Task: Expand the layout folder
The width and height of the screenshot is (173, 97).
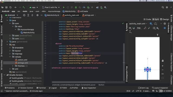Action: [10, 51]
